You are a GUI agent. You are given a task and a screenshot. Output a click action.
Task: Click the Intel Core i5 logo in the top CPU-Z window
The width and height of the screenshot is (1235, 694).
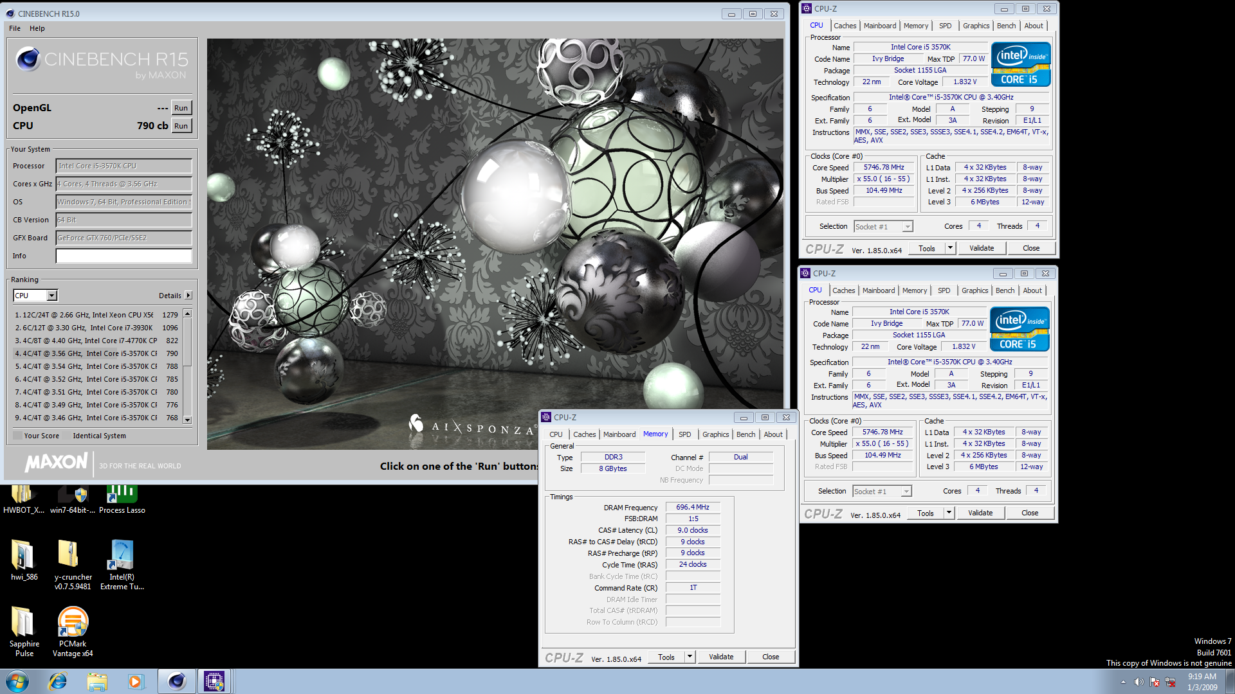click(x=1021, y=64)
